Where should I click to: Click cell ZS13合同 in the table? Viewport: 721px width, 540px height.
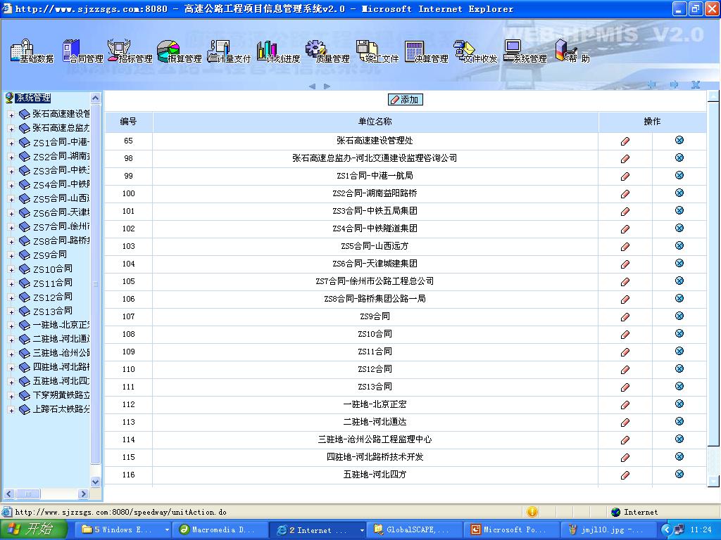375,387
